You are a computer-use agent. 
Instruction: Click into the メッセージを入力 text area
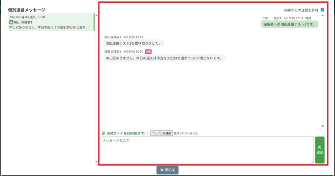(207, 150)
